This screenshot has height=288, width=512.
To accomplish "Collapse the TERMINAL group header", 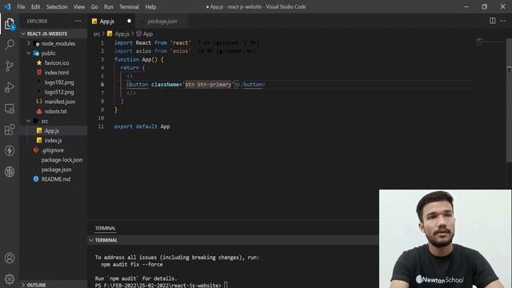I will point(233,240).
